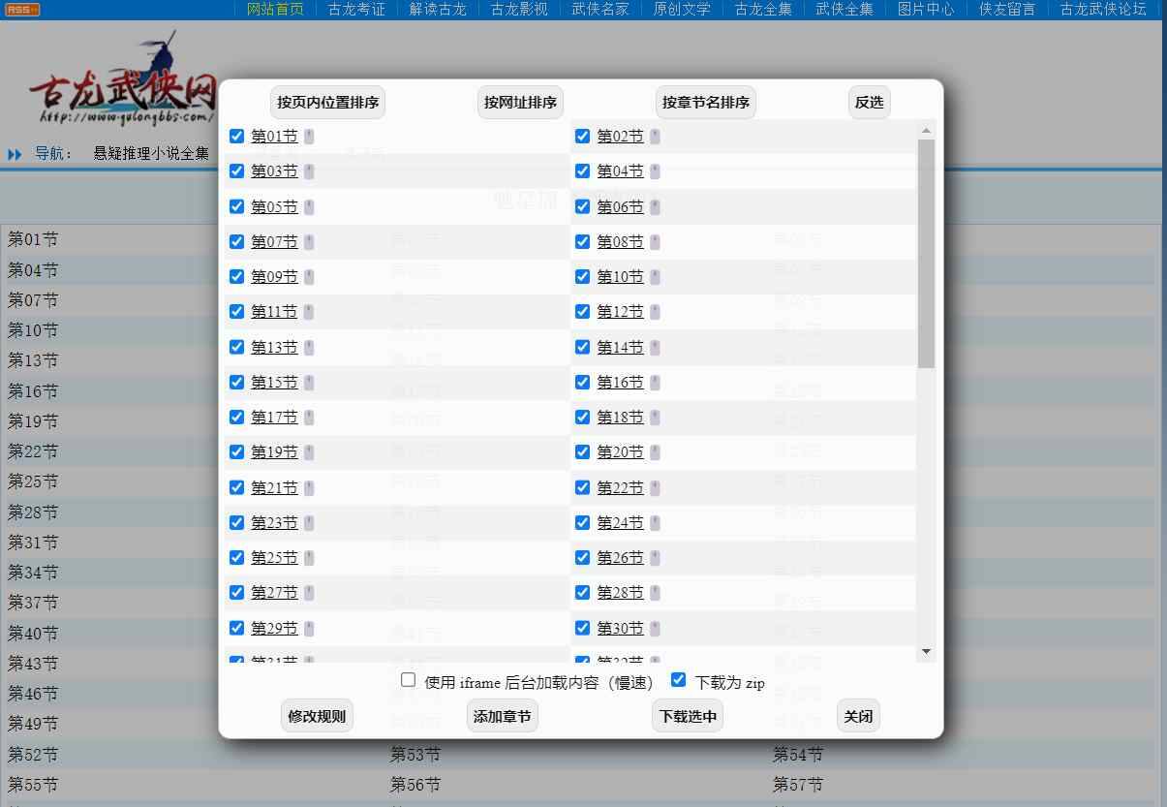Uncheck the checkbox for 第03节
1167x807 pixels.
[236, 171]
